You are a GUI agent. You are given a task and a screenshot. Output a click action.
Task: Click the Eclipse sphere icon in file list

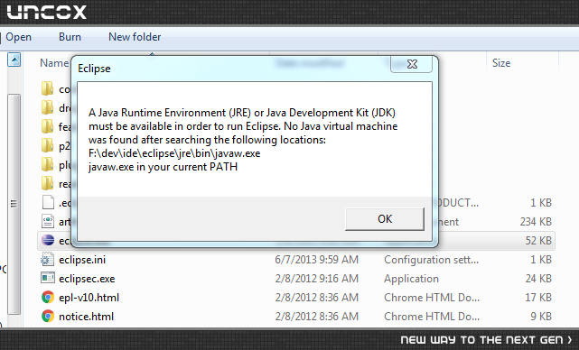48,240
